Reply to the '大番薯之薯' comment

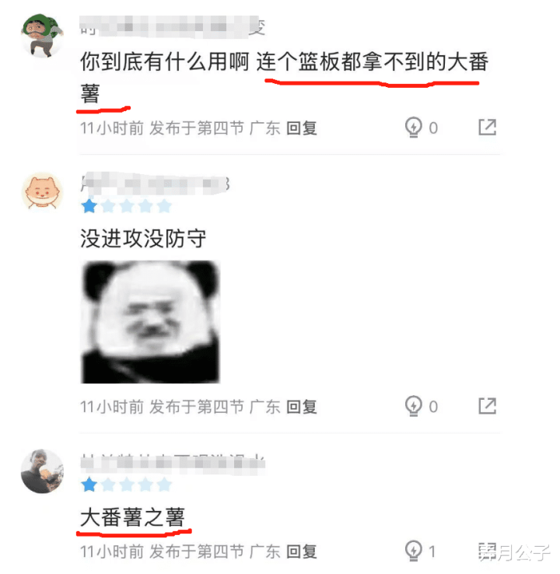coord(302,551)
